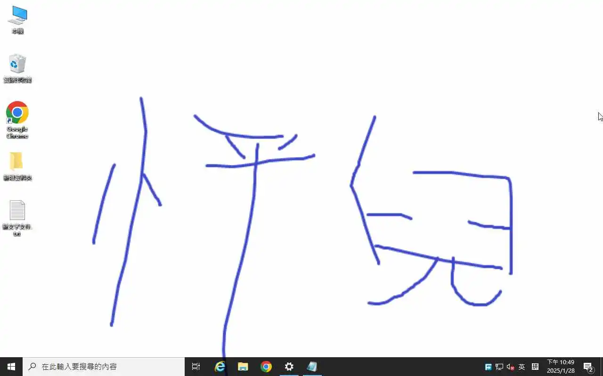Launch Internet Explorer from the taskbar
This screenshot has height=376, width=603.
pyautogui.click(x=220, y=367)
